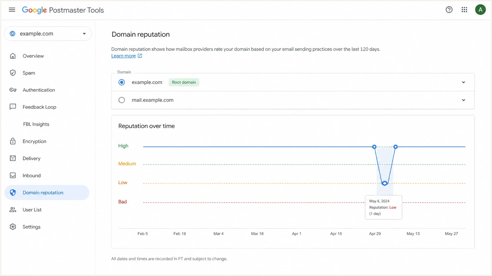Expand the example.com root domain row
Image resolution: width=492 pixels, height=276 pixels.
tap(463, 82)
